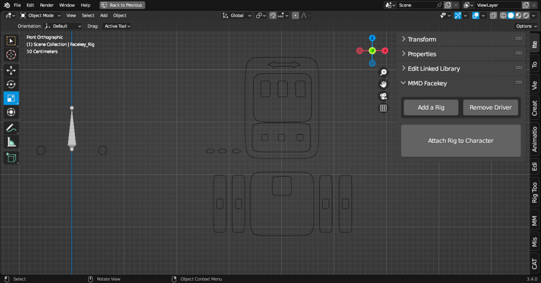Image resolution: width=541 pixels, height=283 pixels.
Task: Choose the Rotate tool
Action: click(11, 84)
